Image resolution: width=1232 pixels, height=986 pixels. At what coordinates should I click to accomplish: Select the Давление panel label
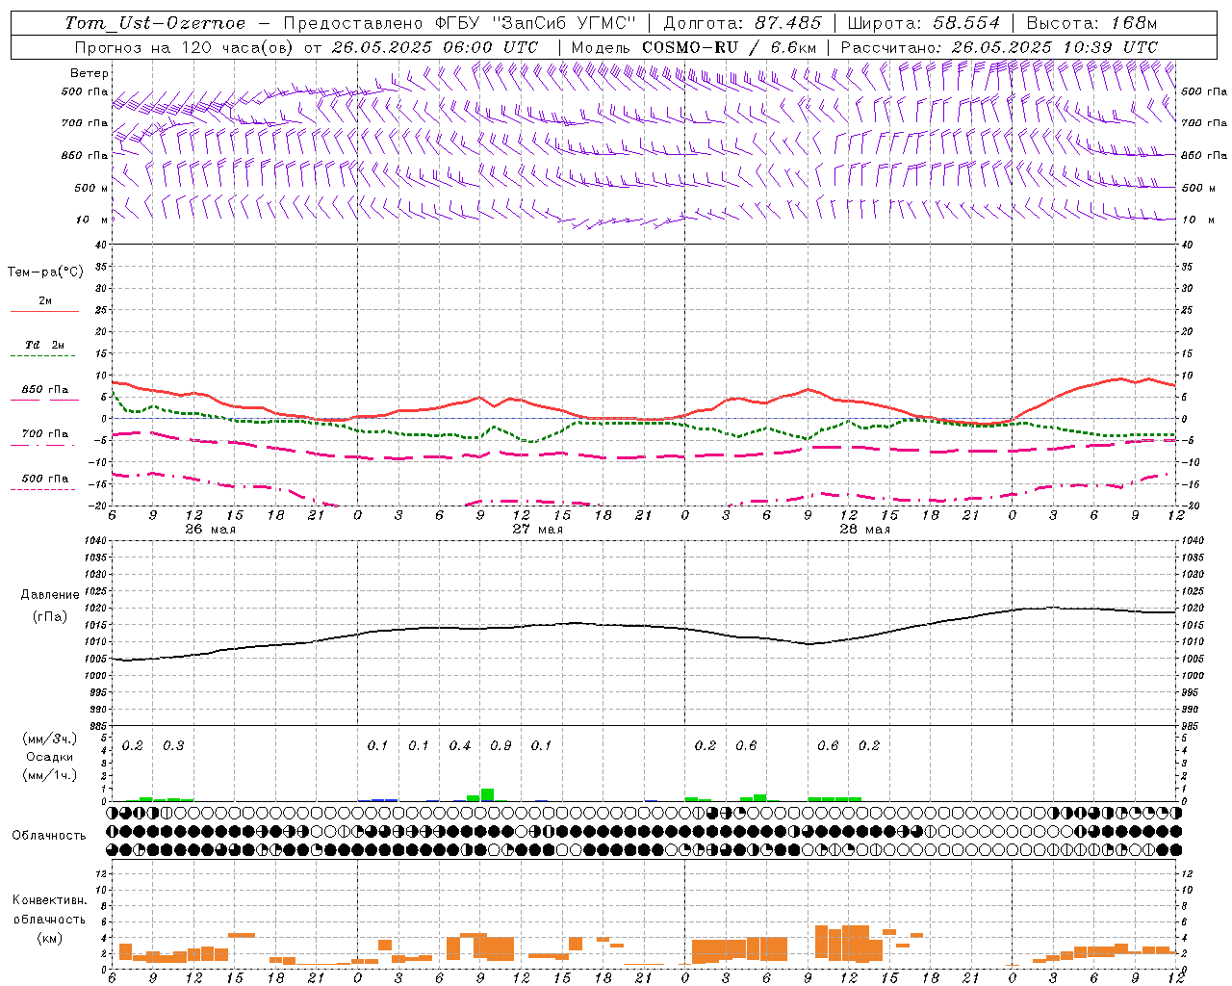pos(50,595)
